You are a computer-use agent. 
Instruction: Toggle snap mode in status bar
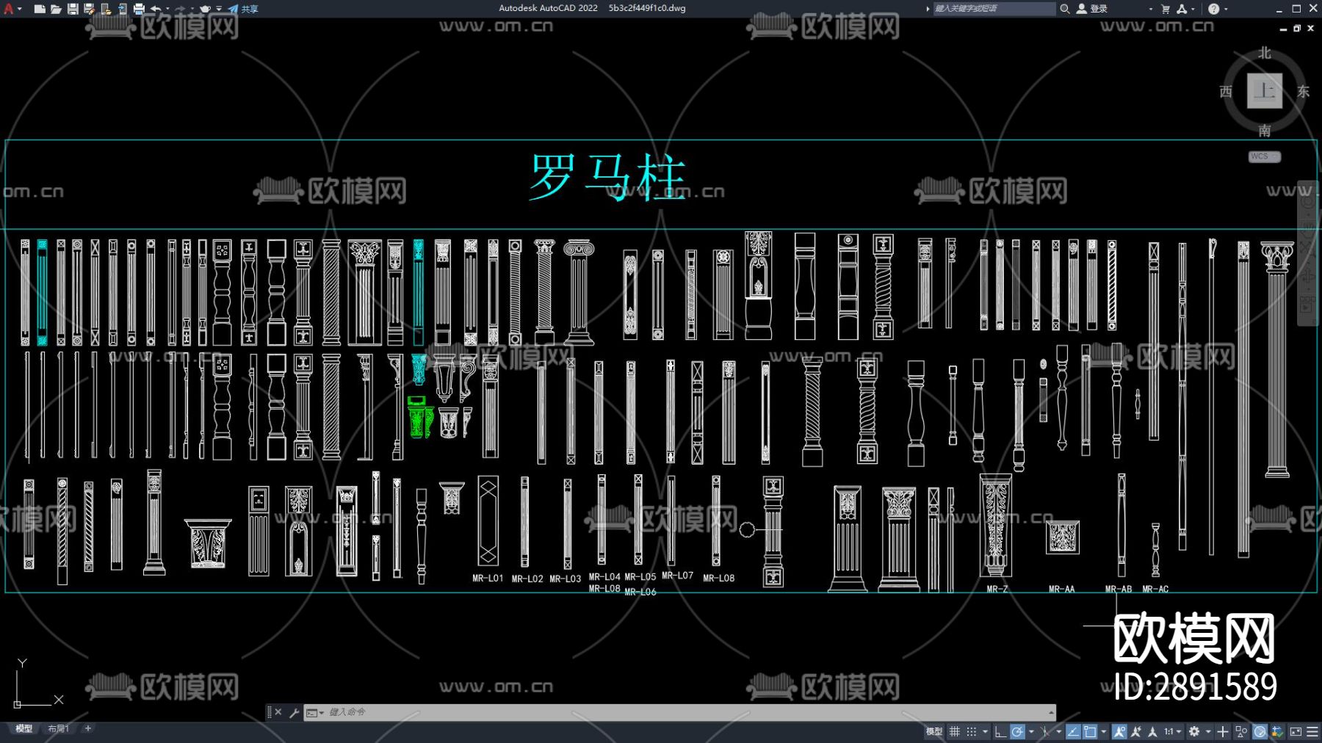[972, 731]
